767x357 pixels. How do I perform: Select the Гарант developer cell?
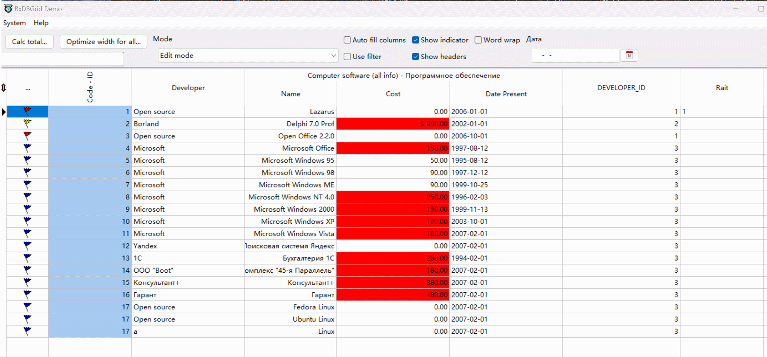pyautogui.click(x=188, y=294)
